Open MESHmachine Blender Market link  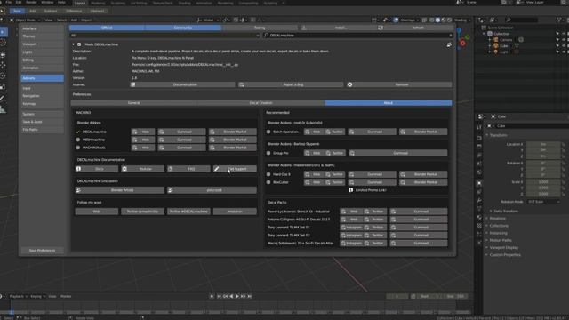[x=233, y=140]
